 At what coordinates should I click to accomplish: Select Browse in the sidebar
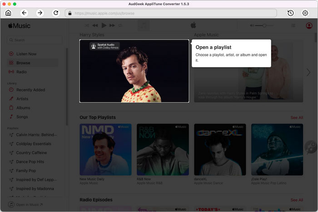point(32,63)
